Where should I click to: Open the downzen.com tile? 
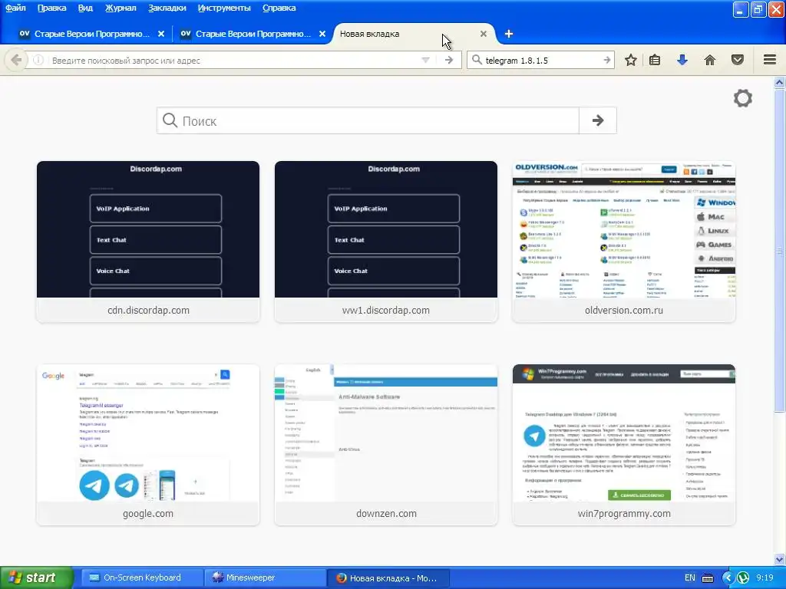pyautogui.click(x=386, y=445)
